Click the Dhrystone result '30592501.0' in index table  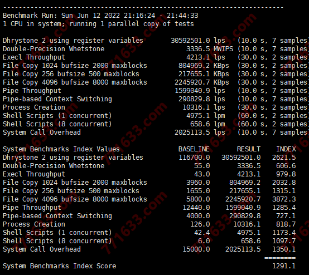point(241,158)
